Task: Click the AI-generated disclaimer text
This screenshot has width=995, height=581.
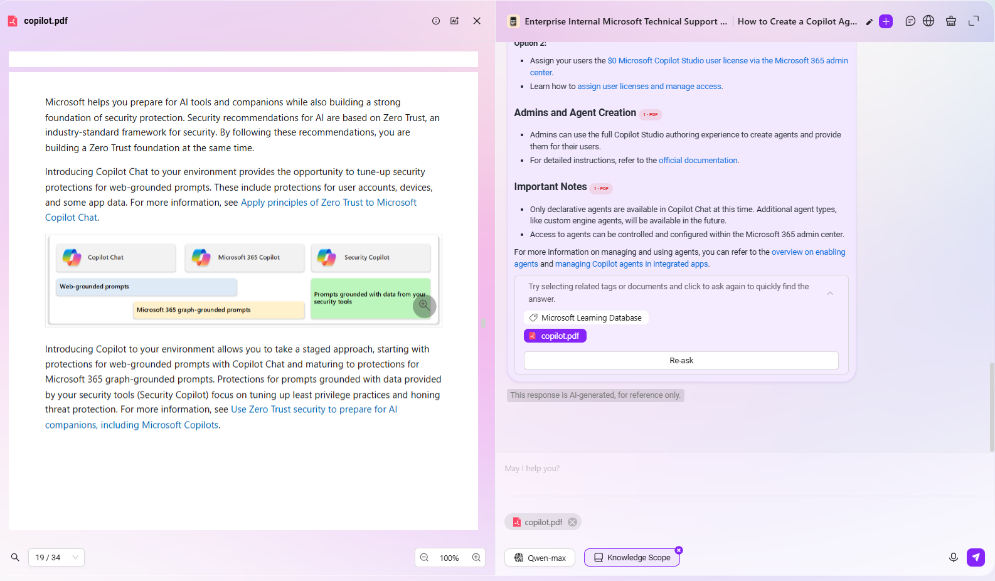Action: [595, 395]
